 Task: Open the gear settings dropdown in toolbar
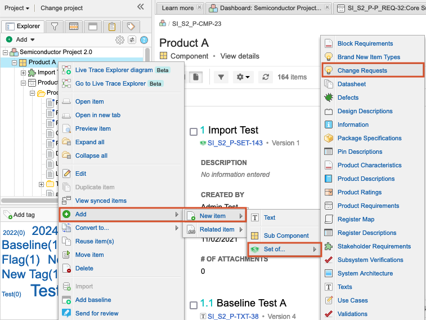coord(243,77)
